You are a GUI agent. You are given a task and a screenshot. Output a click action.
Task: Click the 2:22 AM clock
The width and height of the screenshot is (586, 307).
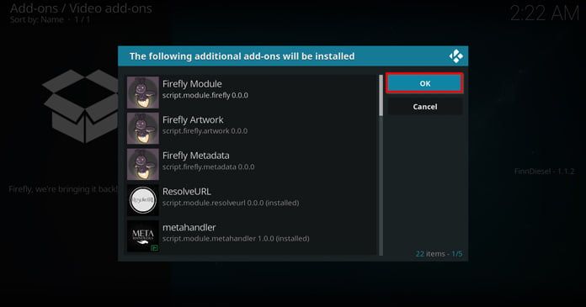[544, 13]
